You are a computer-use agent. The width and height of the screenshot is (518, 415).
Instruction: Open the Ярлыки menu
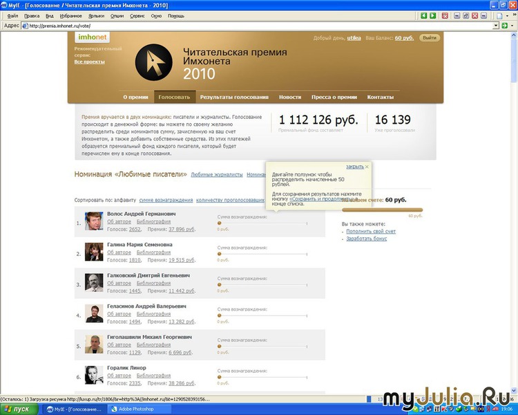click(x=96, y=16)
